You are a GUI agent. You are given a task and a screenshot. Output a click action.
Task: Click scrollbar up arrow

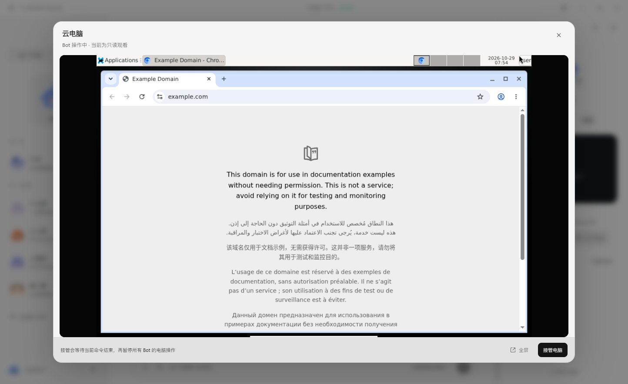522,110
